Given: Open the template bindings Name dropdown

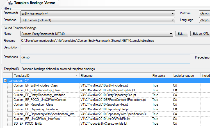Looking at the screenshot, I should click(x=170, y=34).
